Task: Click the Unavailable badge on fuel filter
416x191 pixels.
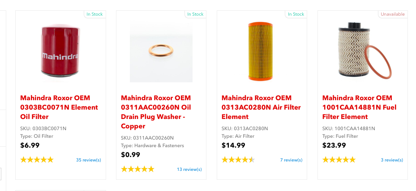Action: point(393,14)
